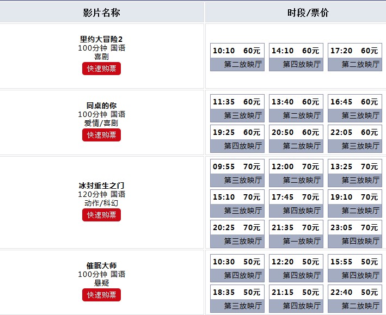Viewport: 386px width, 315px height.
Task: Choose the 21:35 showtime in 第一放映厅
Action: click(296, 234)
